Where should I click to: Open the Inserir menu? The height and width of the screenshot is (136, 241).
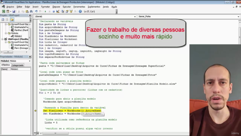(35, 7)
